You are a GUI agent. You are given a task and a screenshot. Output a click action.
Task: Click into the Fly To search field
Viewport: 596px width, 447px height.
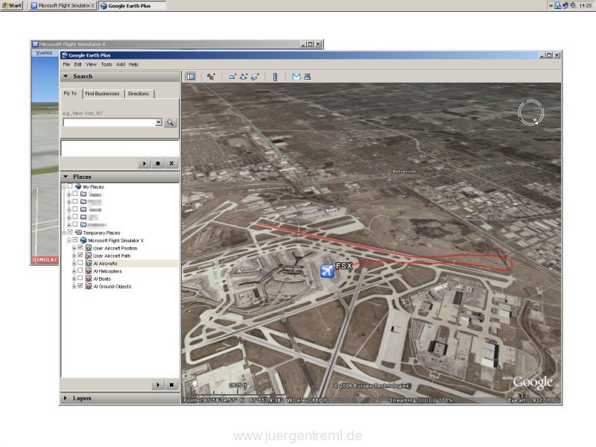pos(110,122)
